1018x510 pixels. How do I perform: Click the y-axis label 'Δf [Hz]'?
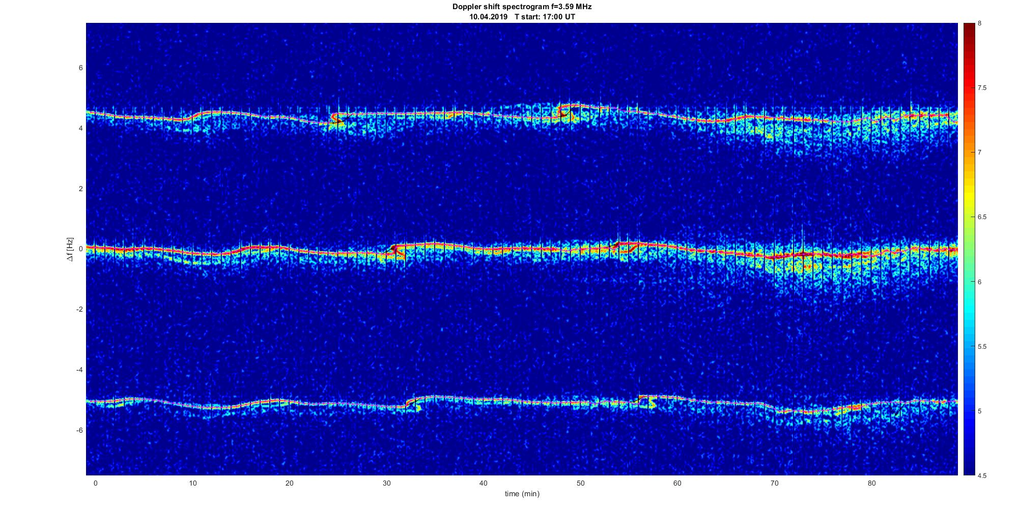click(x=70, y=249)
